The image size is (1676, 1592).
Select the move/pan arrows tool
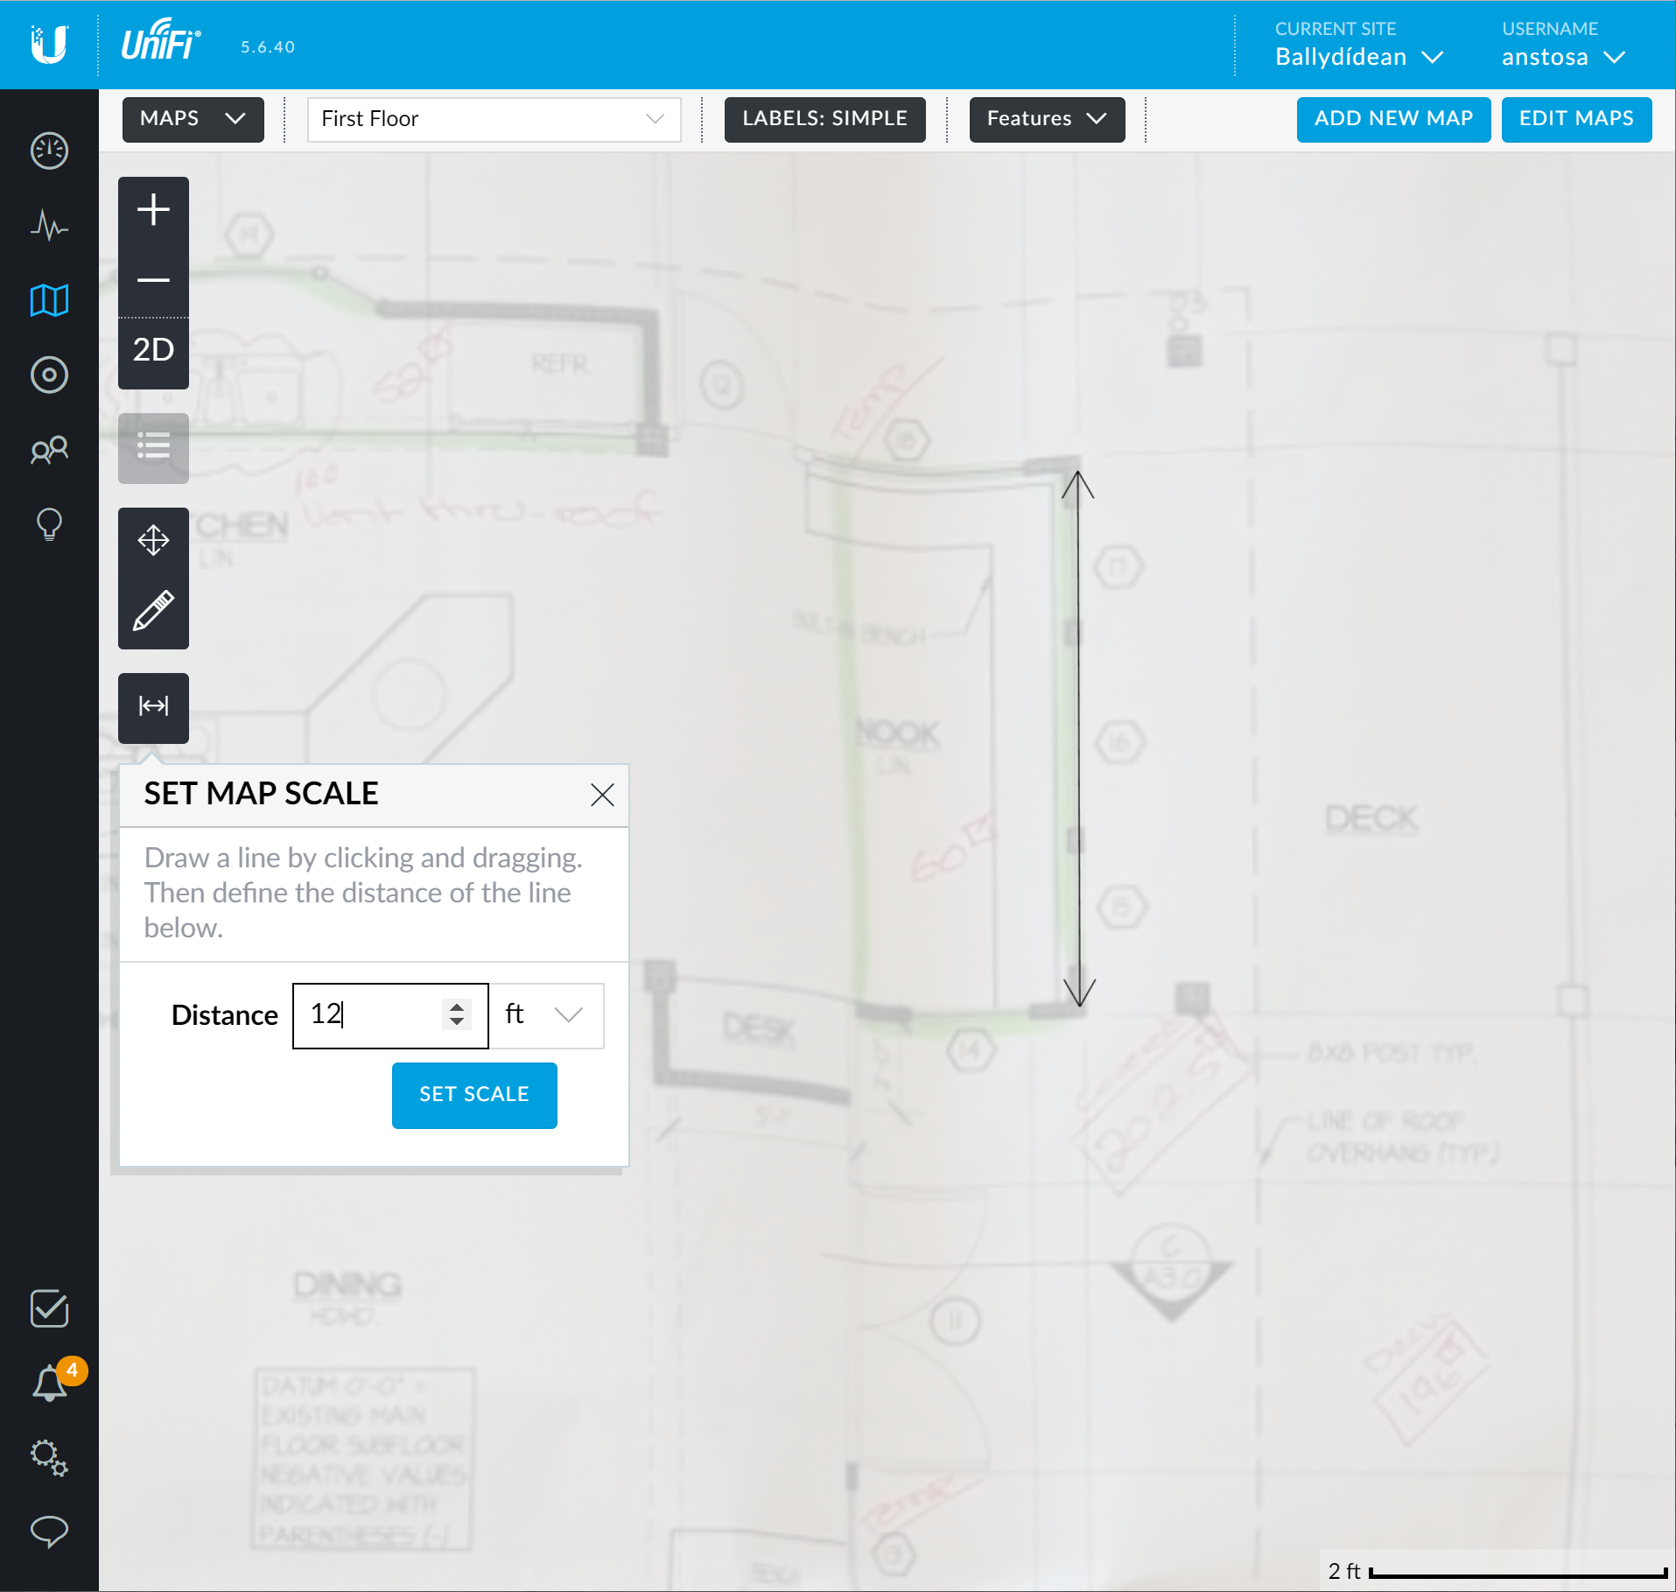(153, 541)
